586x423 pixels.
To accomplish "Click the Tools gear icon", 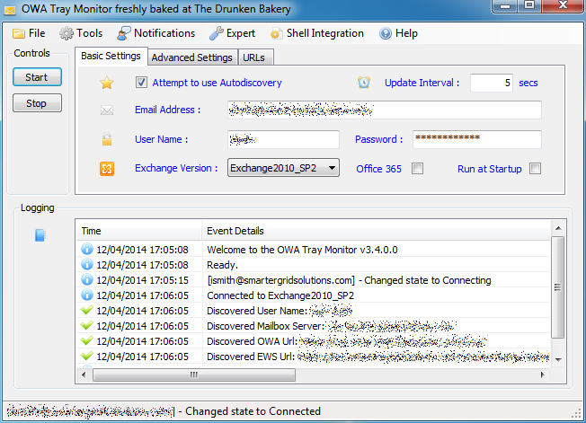I will coord(67,33).
